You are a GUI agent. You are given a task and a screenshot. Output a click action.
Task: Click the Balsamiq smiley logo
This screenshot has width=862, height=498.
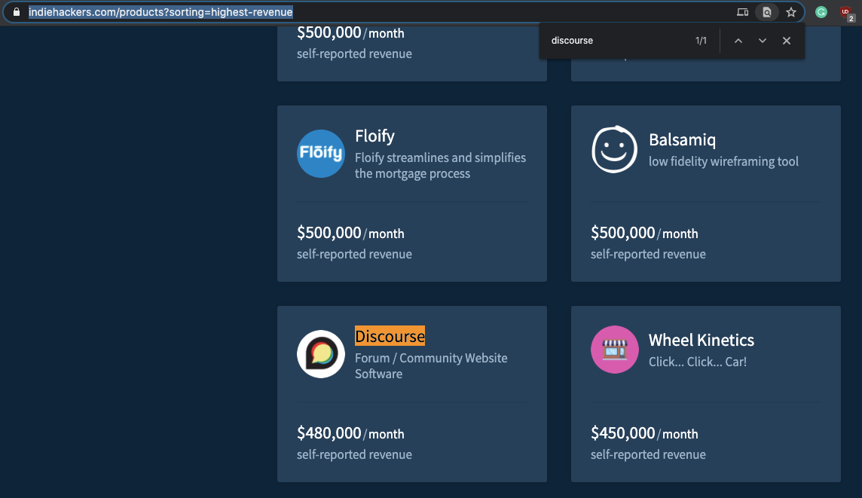coord(614,149)
